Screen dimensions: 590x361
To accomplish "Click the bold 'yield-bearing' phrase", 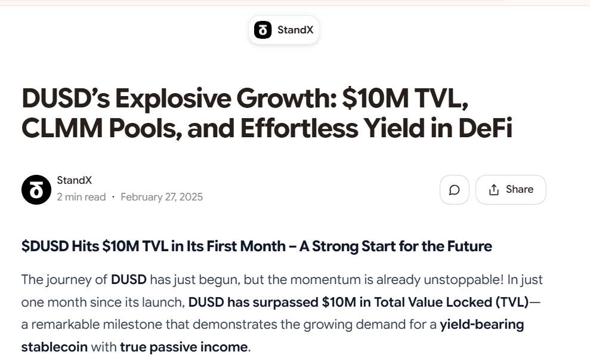I will point(482,325).
